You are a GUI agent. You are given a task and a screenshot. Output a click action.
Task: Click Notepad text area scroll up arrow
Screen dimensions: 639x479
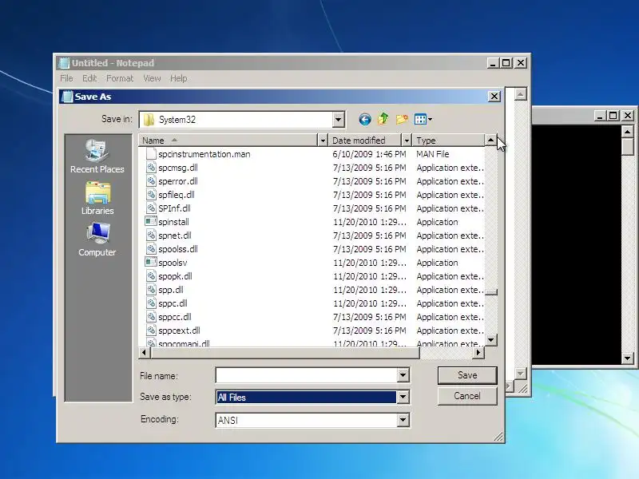click(x=520, y=94)
